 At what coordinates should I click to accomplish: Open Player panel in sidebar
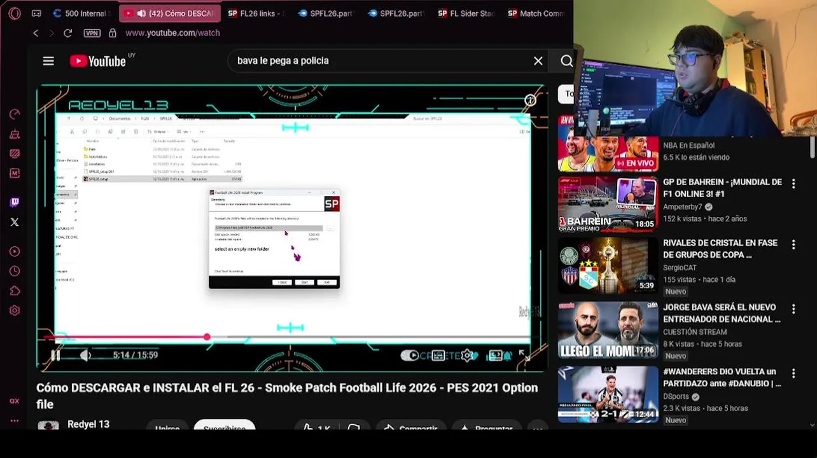click(x=15, y=251)
